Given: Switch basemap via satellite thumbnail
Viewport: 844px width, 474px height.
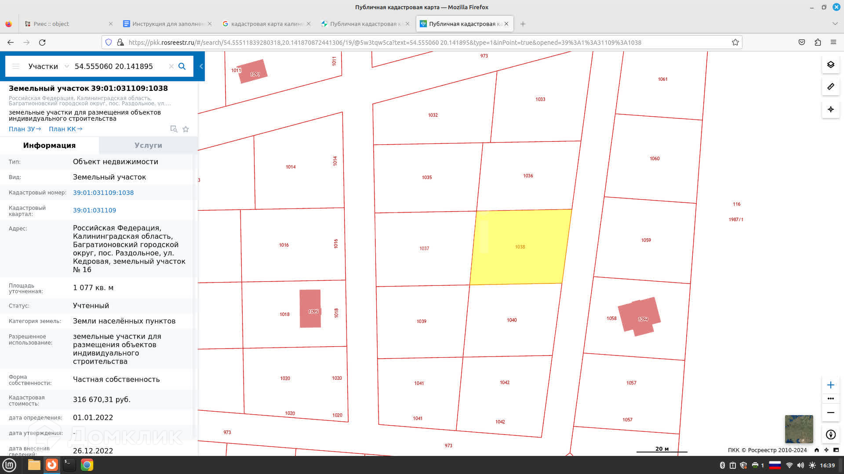Looking at the screenshot, I should coord(799,429).
